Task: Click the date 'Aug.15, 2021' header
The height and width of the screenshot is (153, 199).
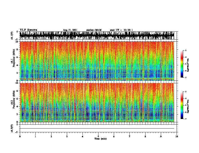Action: click(x=70, y=30)
